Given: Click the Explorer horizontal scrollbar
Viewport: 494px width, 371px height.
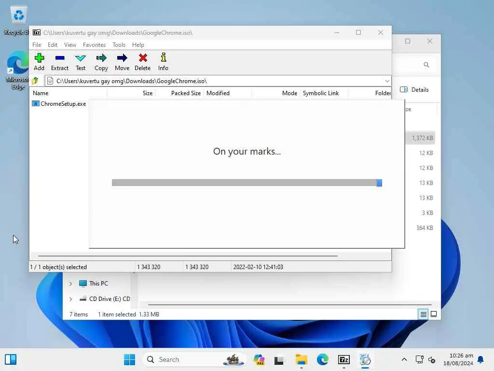Looking at the screenshot, I should (289, 305).
